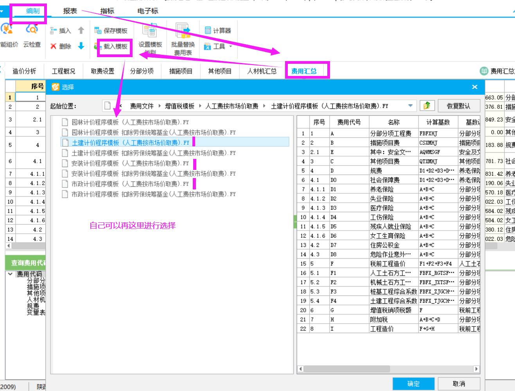Click the 确定 confirm button
This screenshot has height=391, width=515.
tap(414, 384)
